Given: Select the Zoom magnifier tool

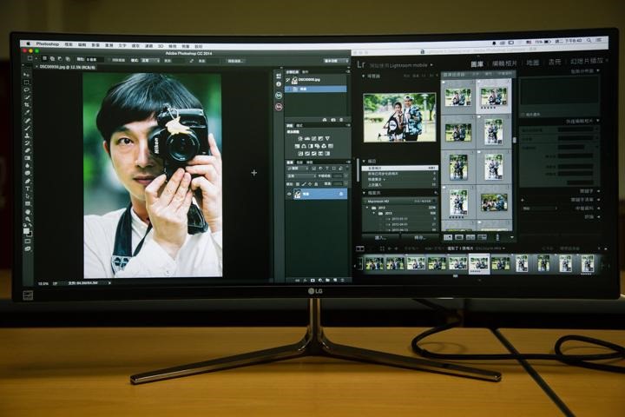Looking at the screenshot, I should tap(28, 219).
